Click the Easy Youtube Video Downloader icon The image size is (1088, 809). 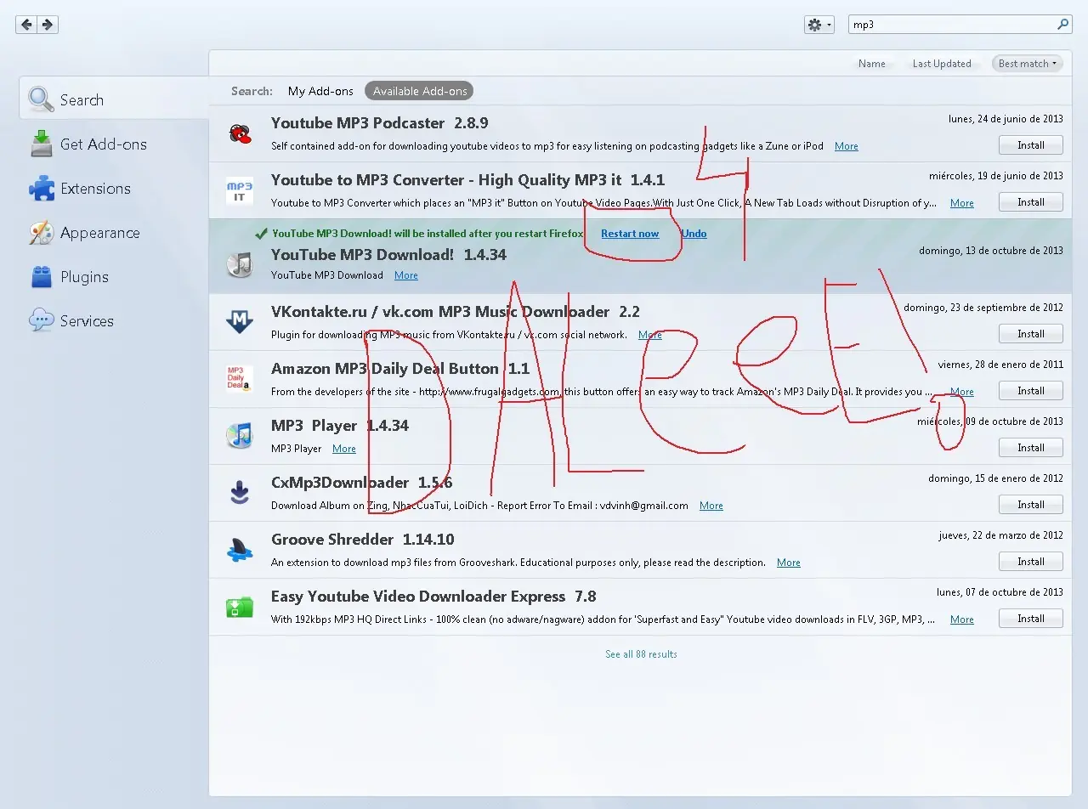click(240, 607)
